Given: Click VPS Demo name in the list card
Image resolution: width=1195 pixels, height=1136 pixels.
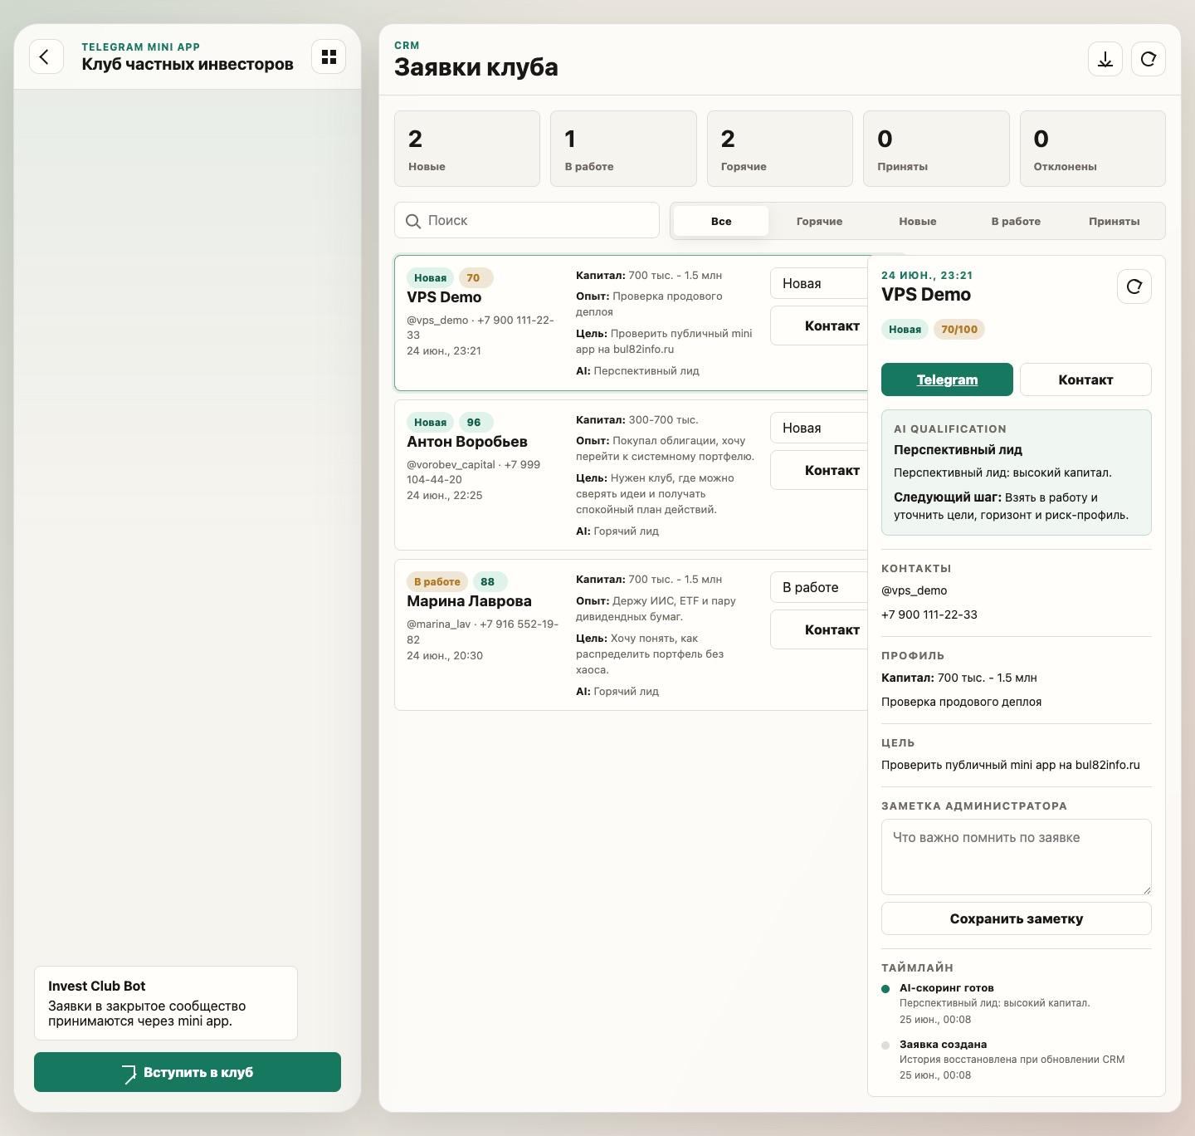Looking at the screenshot, I should click(444, 297).
